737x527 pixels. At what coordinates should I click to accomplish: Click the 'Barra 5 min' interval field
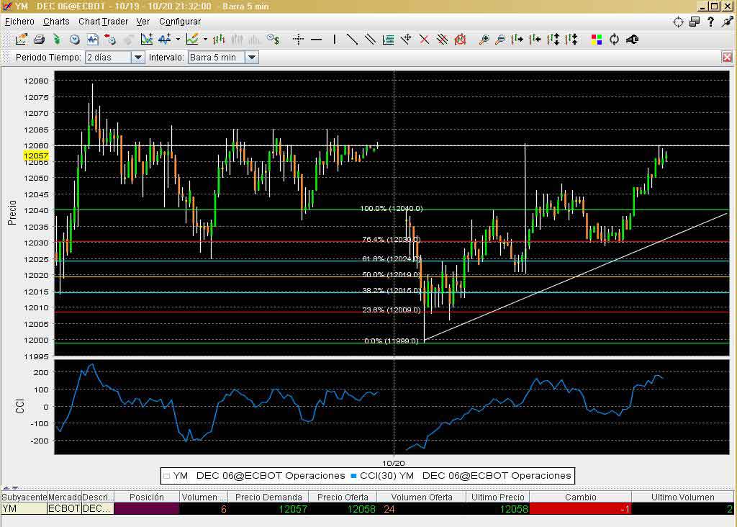pos(217,58)
